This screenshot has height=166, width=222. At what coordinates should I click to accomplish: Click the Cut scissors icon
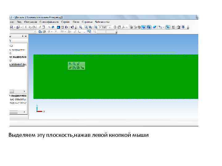click(x=26, y=27)
